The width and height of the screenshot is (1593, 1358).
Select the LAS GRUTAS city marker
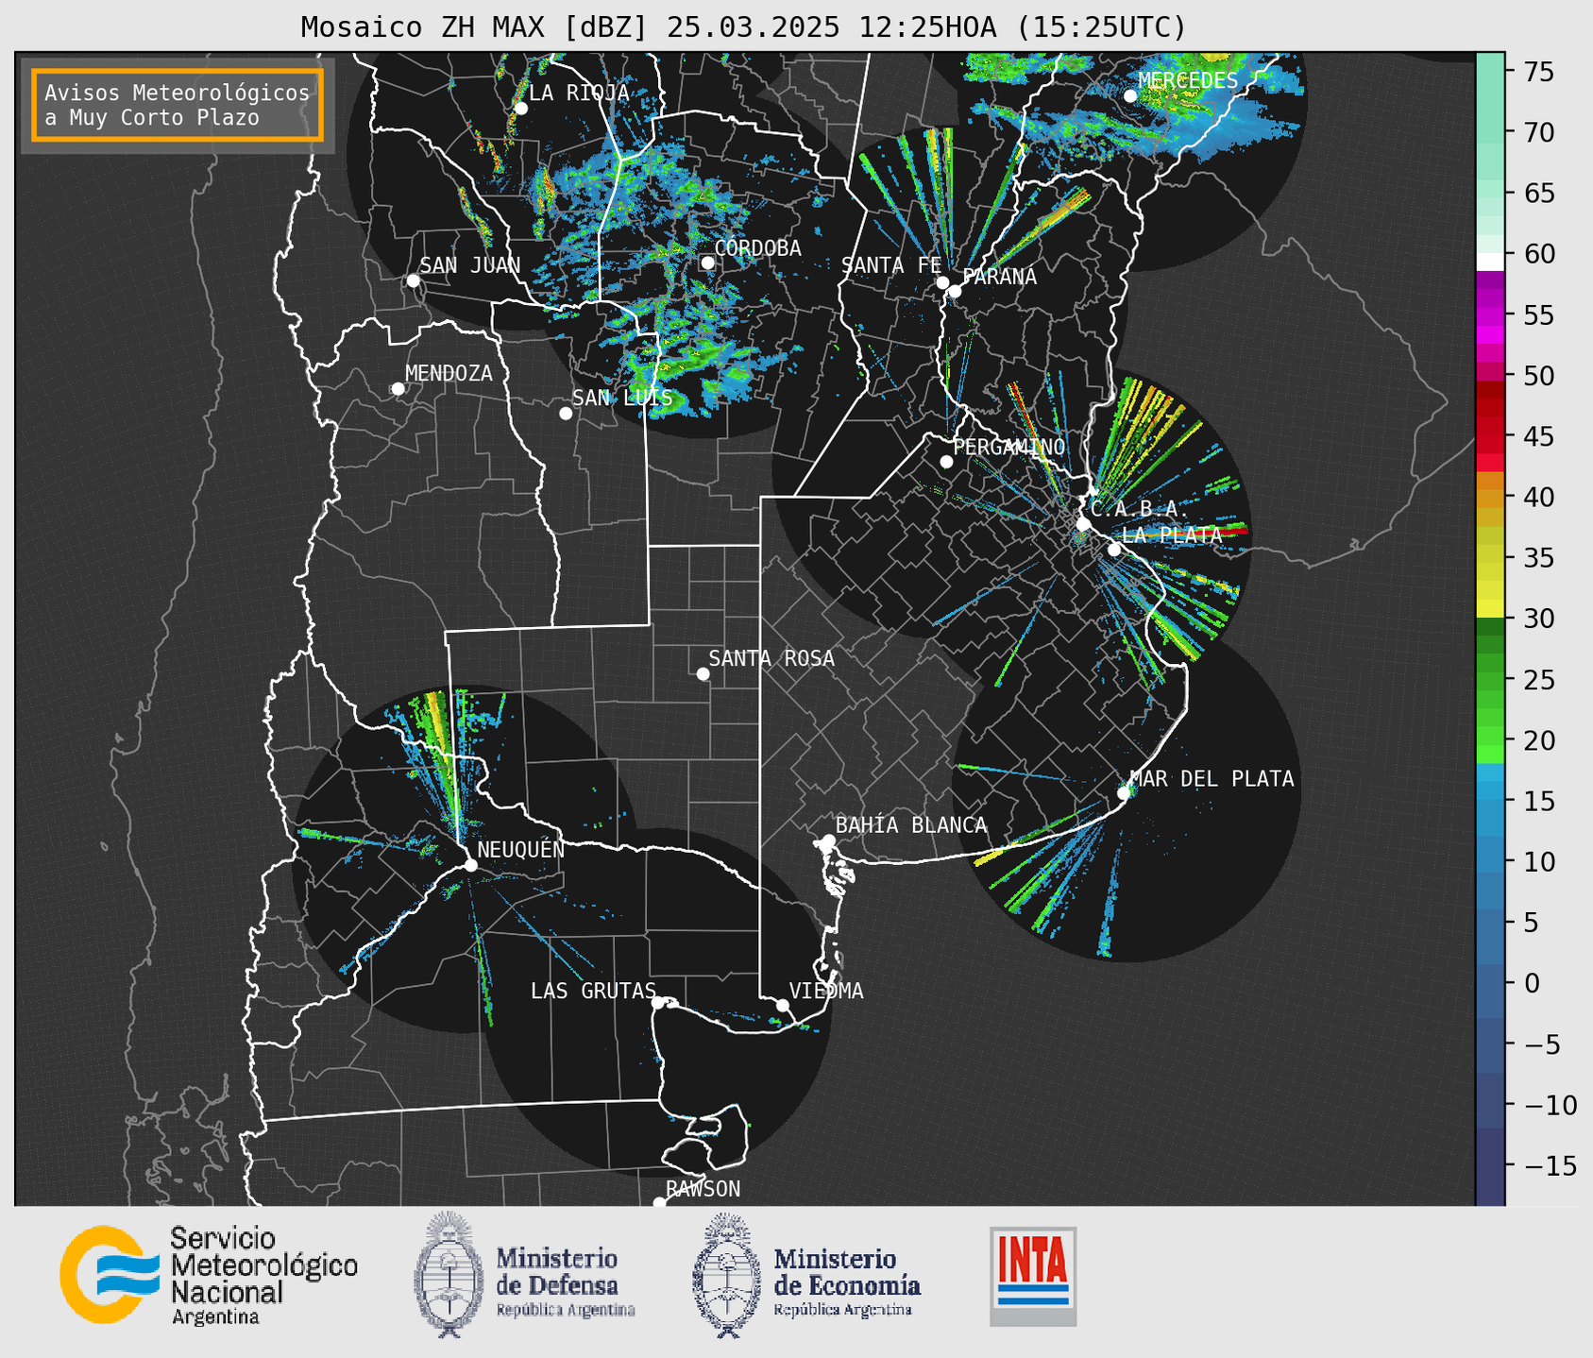pyautogui.click(x=658, y=1003)
